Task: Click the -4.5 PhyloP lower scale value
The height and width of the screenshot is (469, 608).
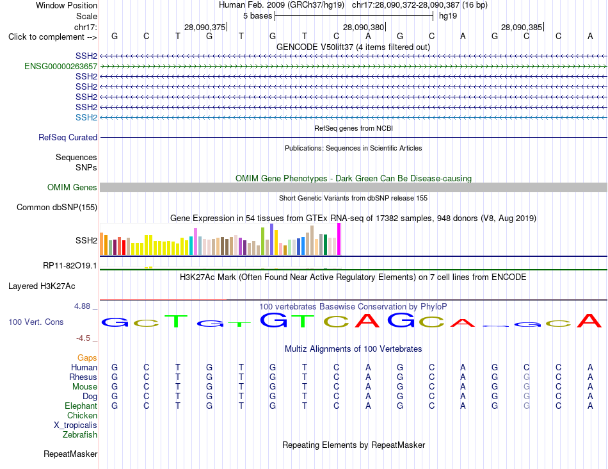Action: click(83, 338)
